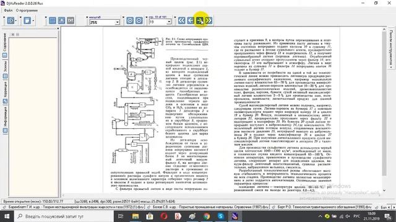Open the notification center icon

(388, 216)
